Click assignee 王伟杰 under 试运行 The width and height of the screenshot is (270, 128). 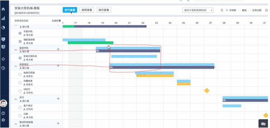[29, 93]
